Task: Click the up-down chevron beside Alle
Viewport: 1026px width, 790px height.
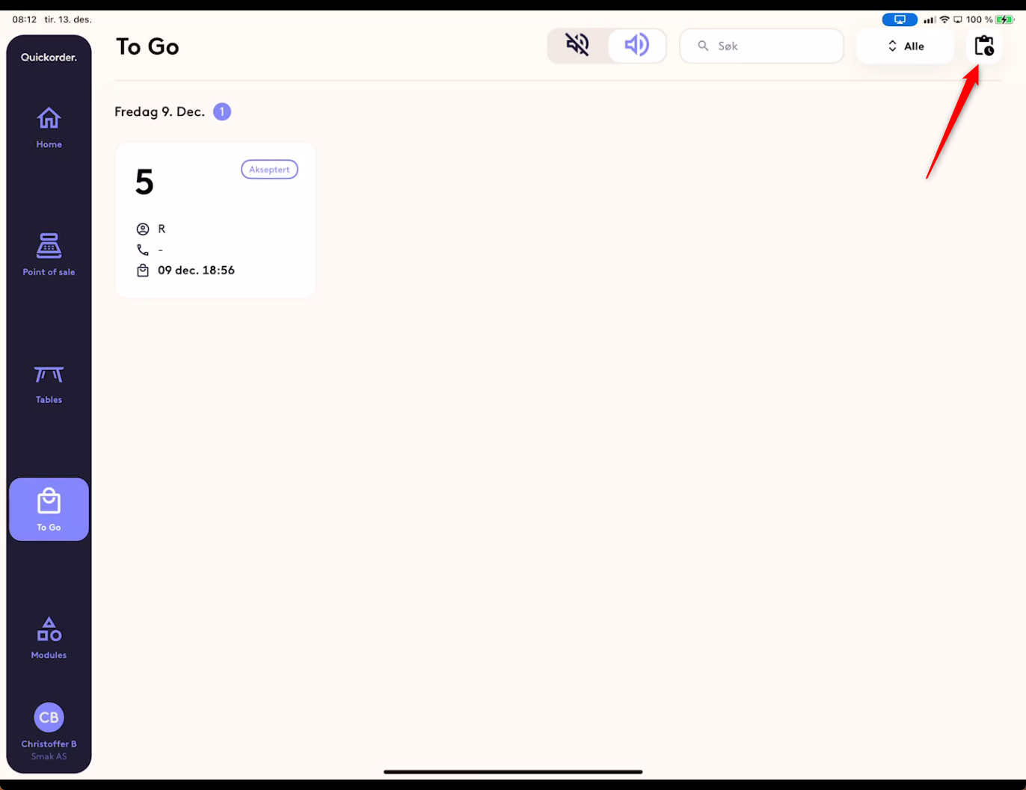Action: 892,46
